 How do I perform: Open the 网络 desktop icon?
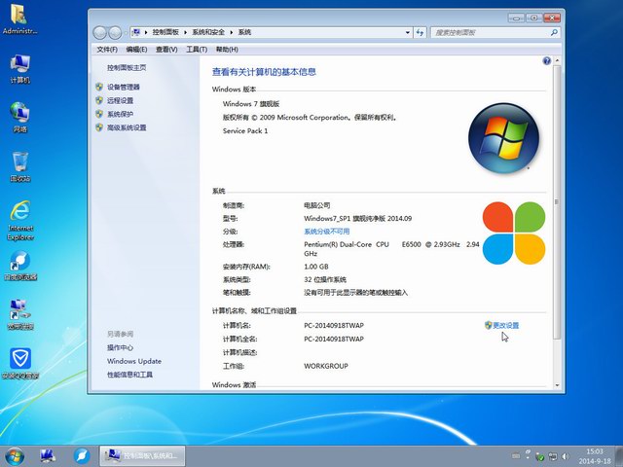click(19, 117)
